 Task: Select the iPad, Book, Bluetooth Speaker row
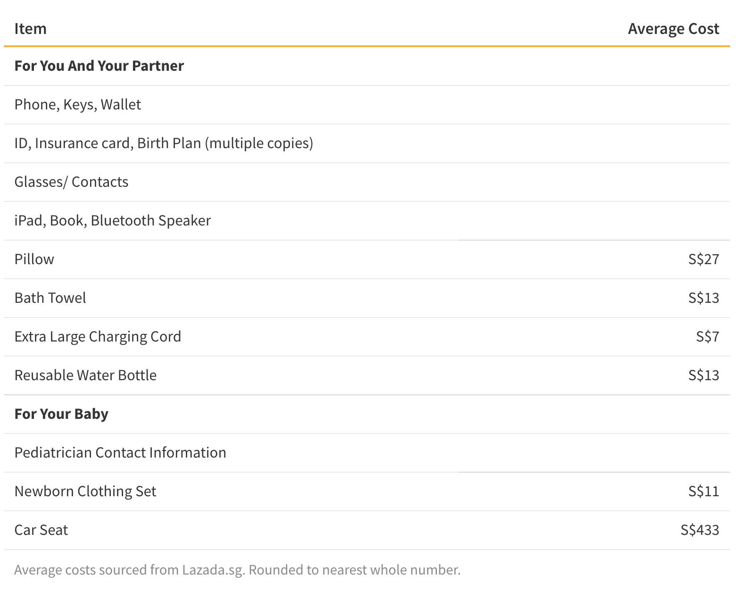point(367,221)
